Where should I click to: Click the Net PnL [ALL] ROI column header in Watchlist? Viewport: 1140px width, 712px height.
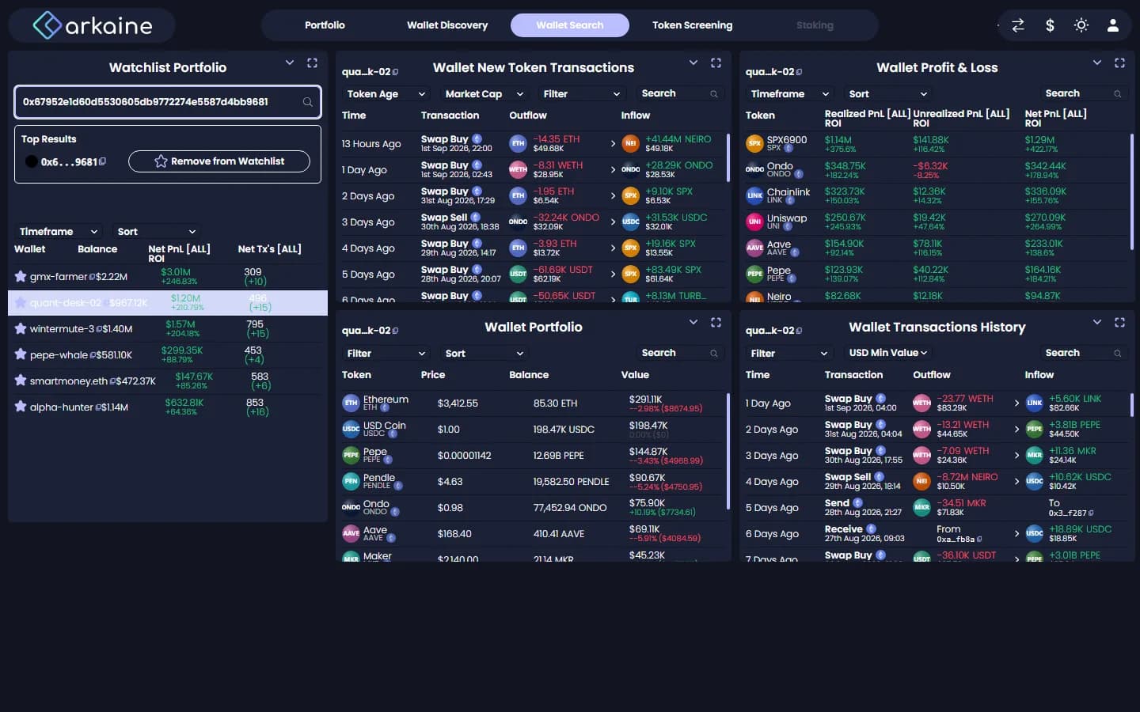179,253
